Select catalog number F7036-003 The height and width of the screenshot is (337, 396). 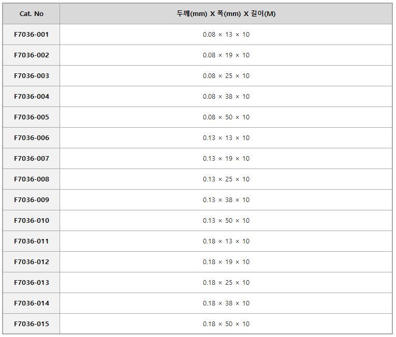(x=31, y=76)
